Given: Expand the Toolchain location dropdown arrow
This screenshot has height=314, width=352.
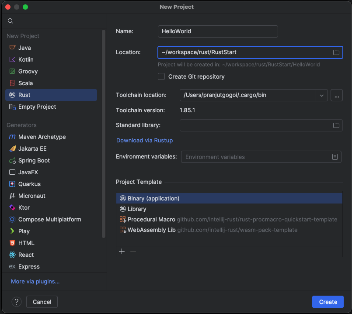Looking at the screenshot, I should pos(322,95).
